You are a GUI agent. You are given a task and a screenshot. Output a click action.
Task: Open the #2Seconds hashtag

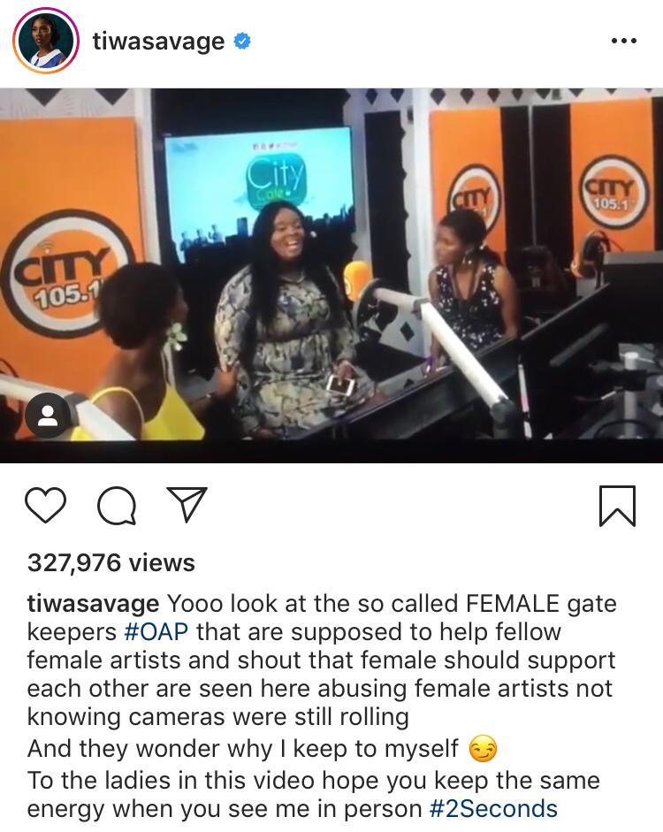coord(493,809)
